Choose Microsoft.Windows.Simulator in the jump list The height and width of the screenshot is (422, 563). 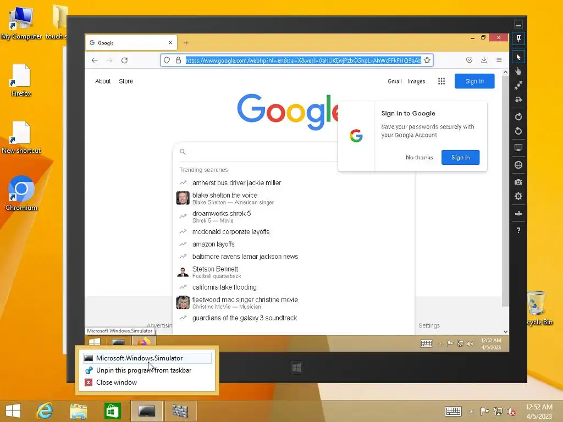tap(147, 358)
